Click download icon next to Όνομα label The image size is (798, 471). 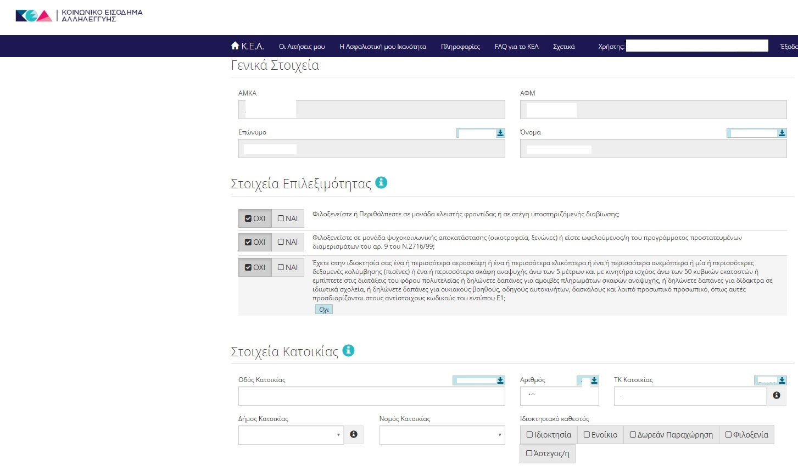782,133
